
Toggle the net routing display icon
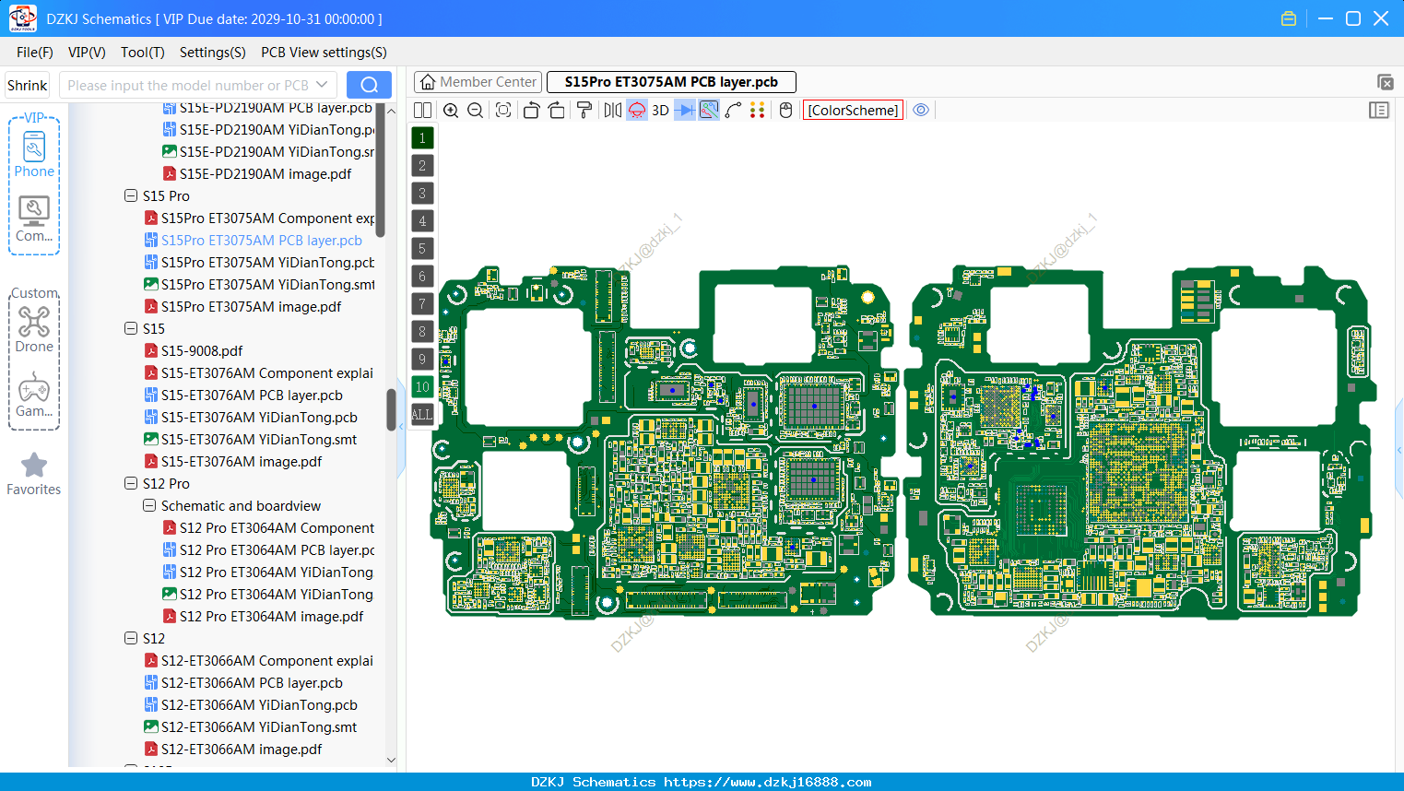[x=709, y=111]
